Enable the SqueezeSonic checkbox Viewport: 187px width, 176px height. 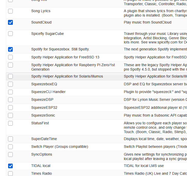pyautogui.click(x=10, y=115)
